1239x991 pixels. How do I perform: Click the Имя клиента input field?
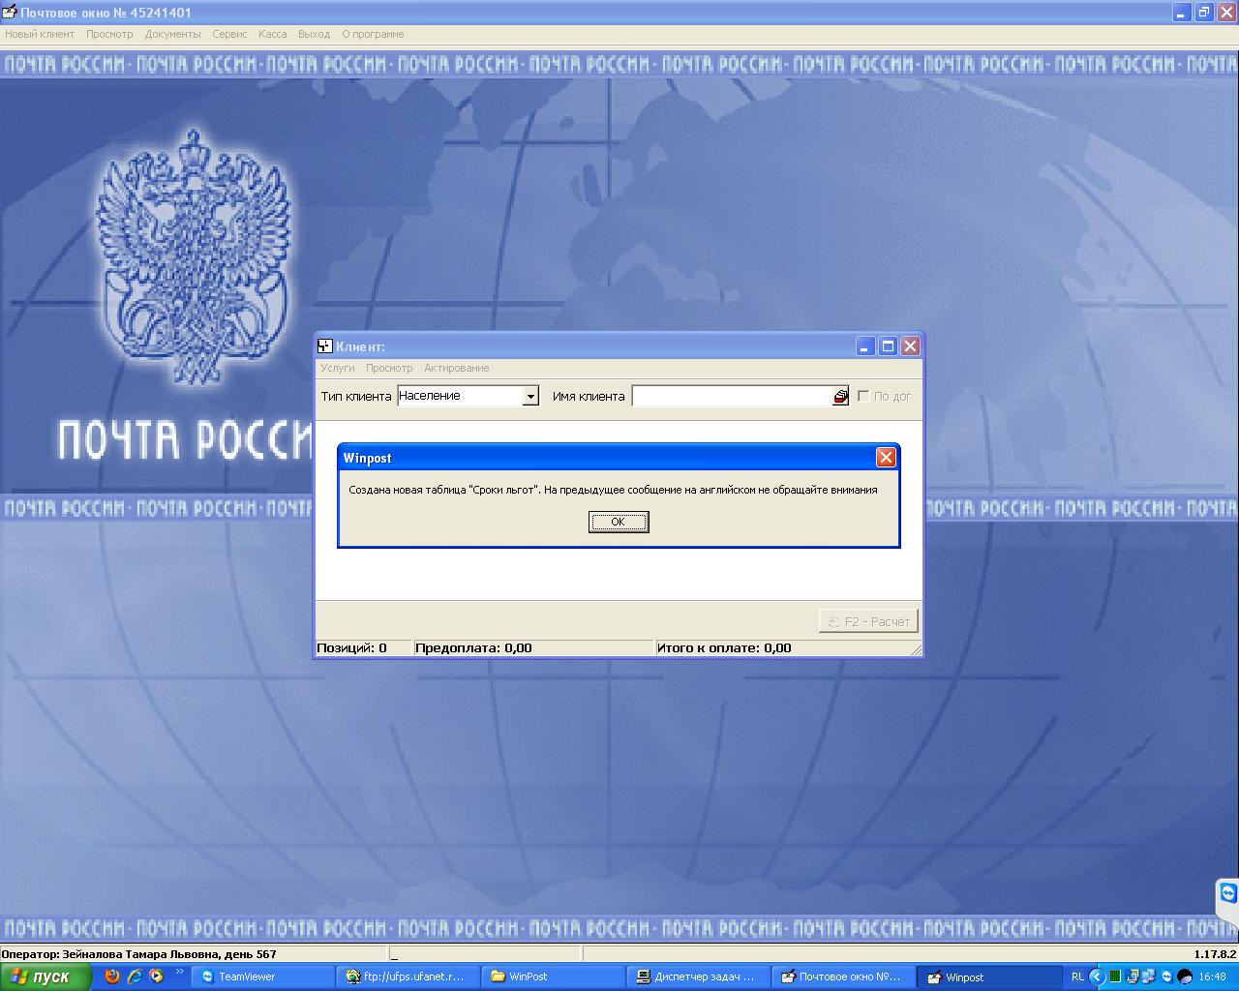pos(732,396)
